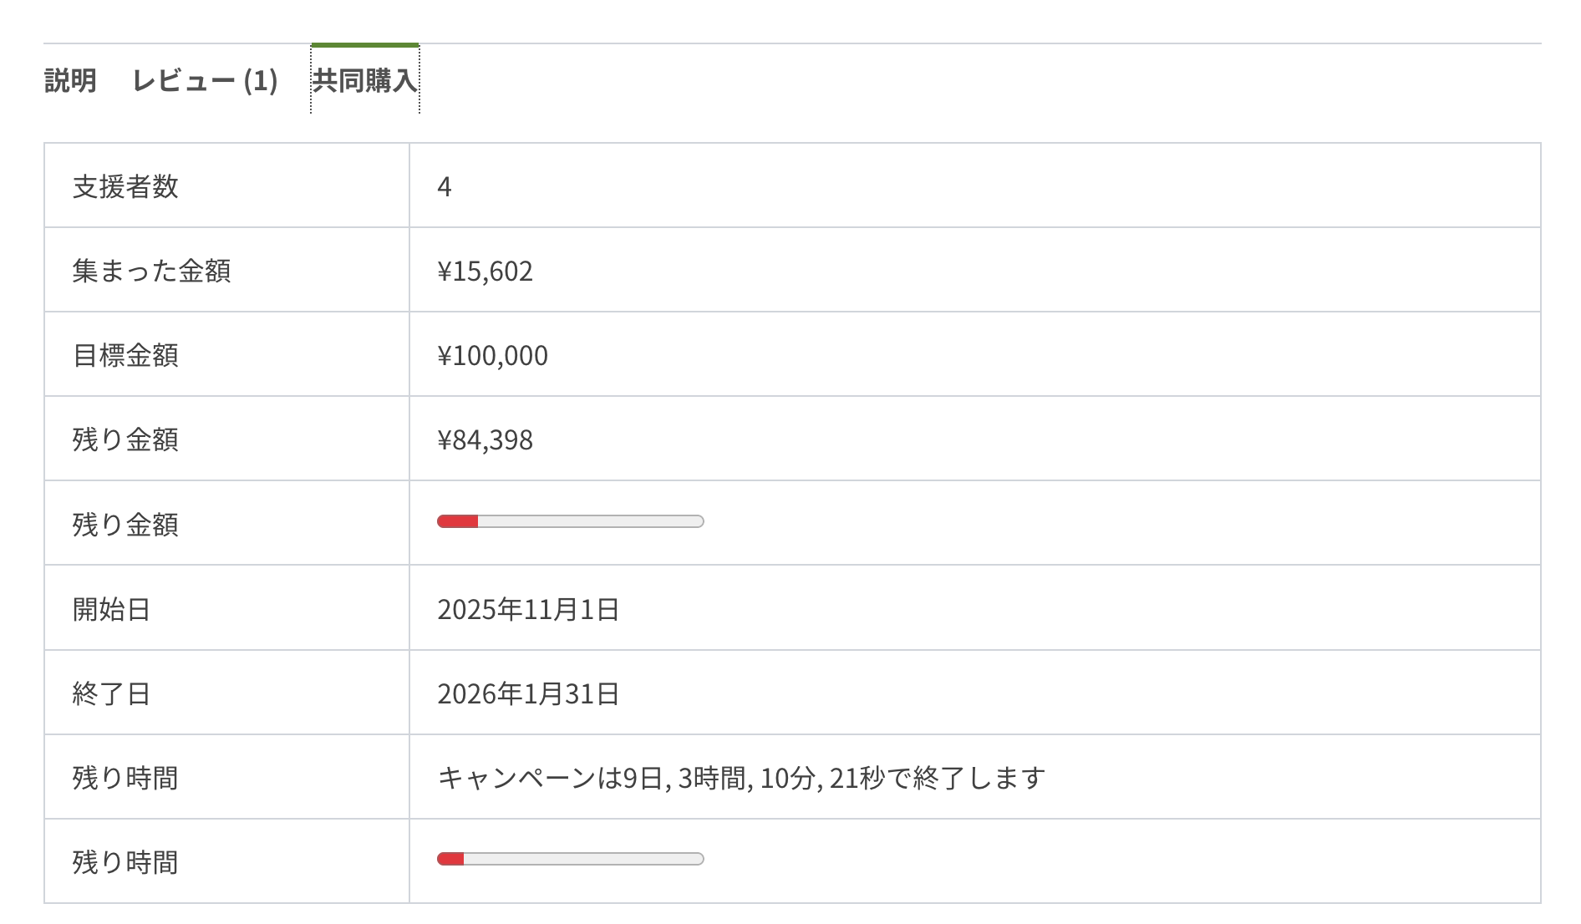1581x924 pixels.
Task: Click the 終了日 label
Action: tap(111, 693)
